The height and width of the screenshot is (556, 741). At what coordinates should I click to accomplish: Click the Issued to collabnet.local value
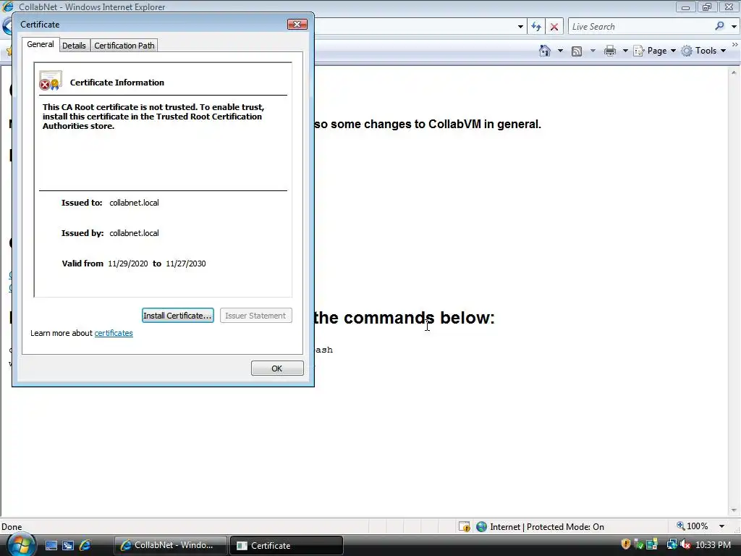tap(134, 203)
